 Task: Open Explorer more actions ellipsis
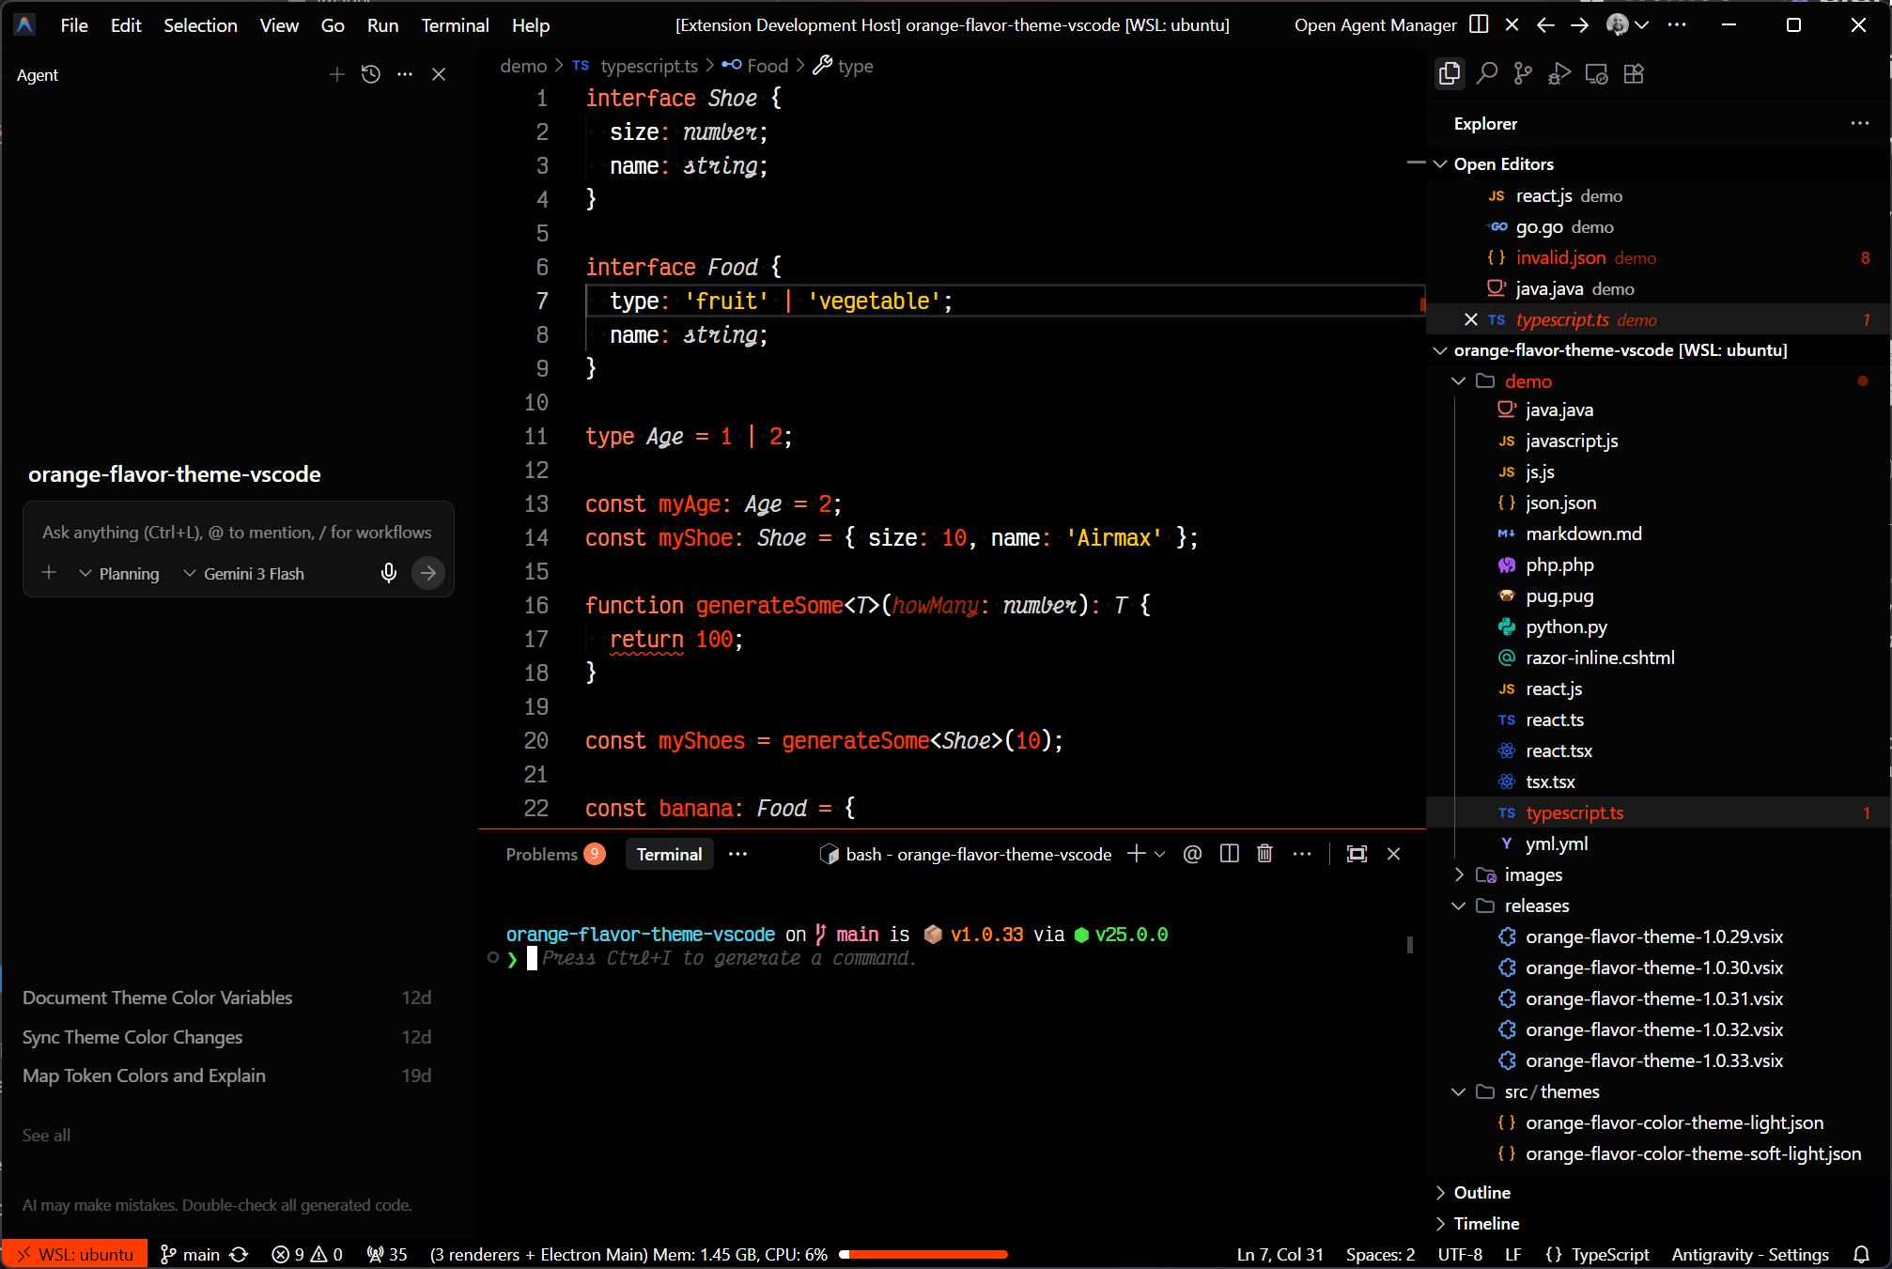pyautogui.click(x=1860, y=123)
